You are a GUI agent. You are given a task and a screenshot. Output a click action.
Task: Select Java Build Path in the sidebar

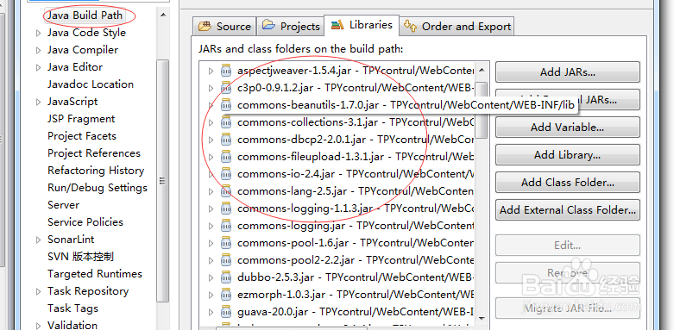point(85,16)
